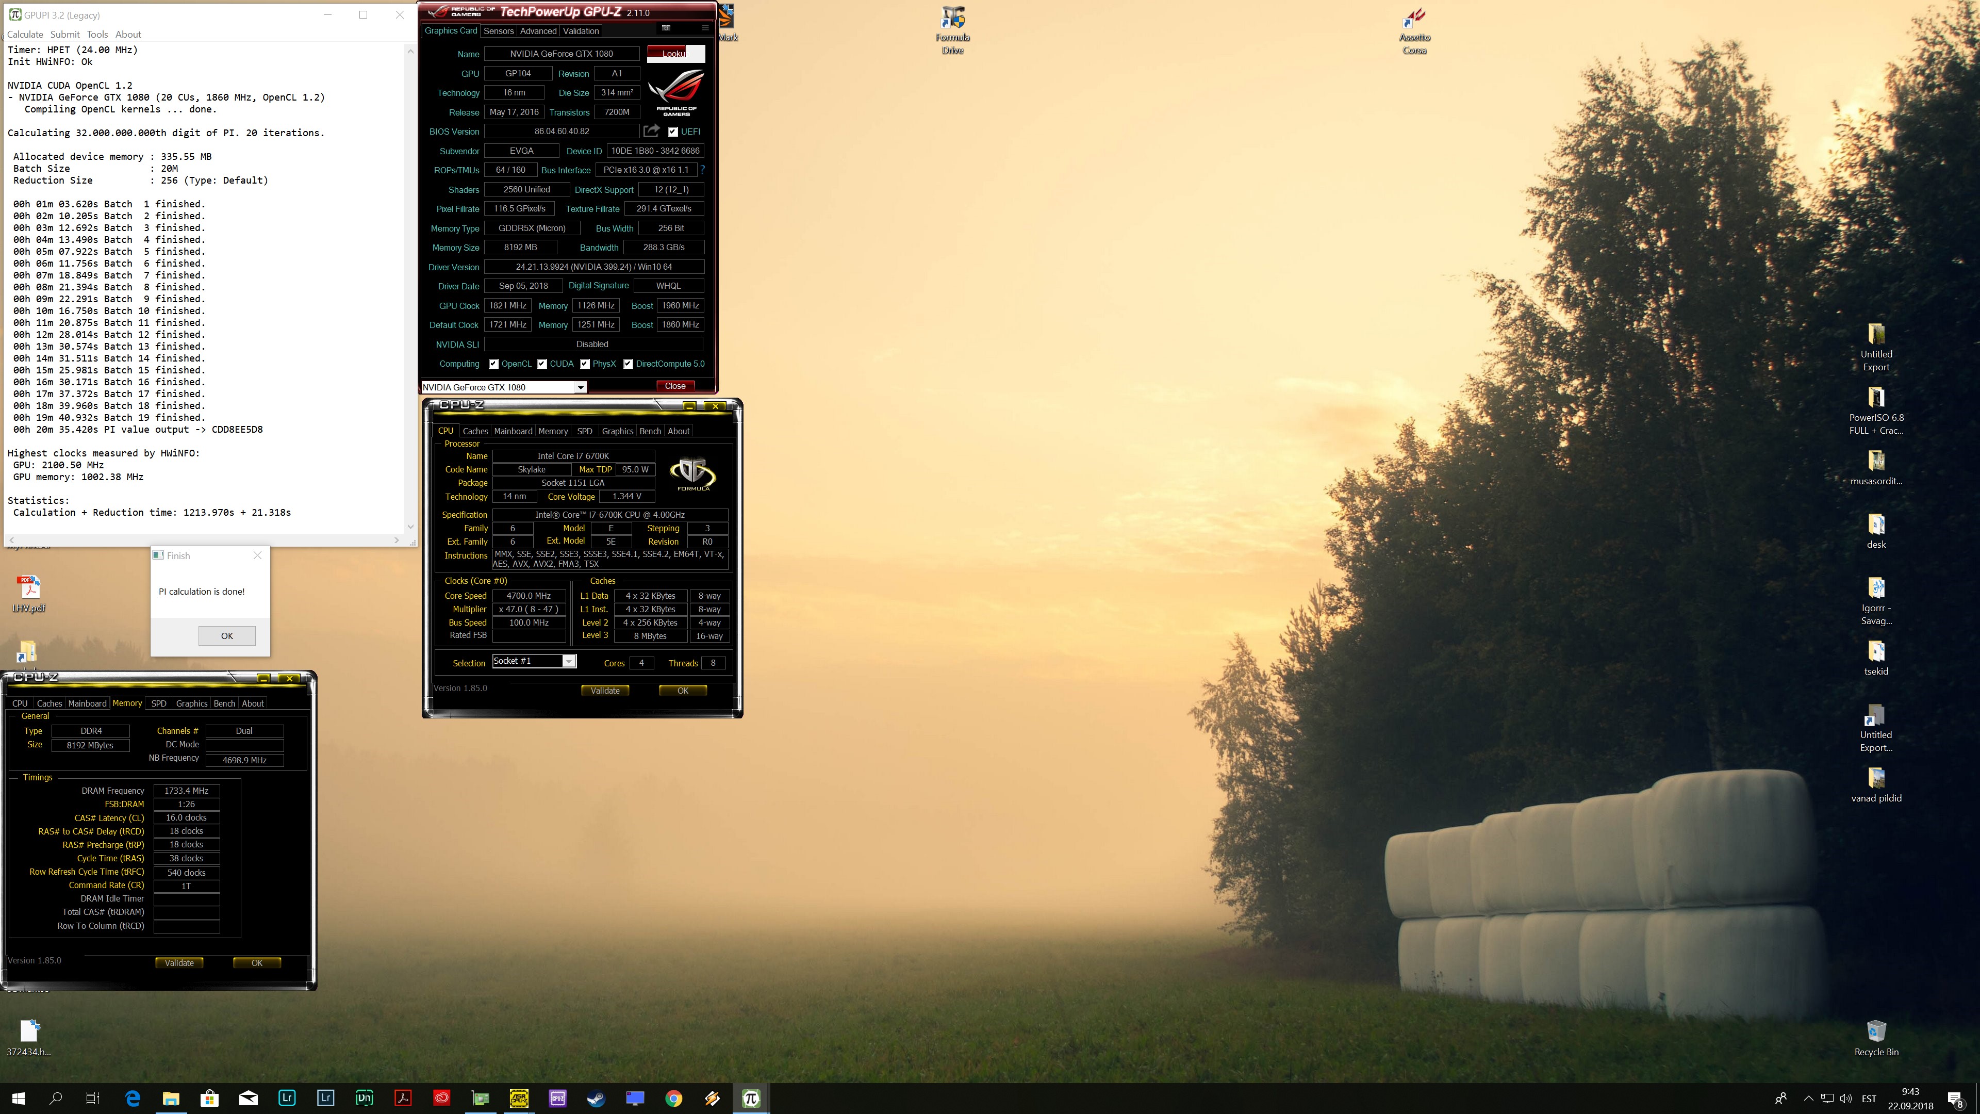Open Steam from the taskbar
The width and height of the screenshot is (1980, 1114).
597,1098
